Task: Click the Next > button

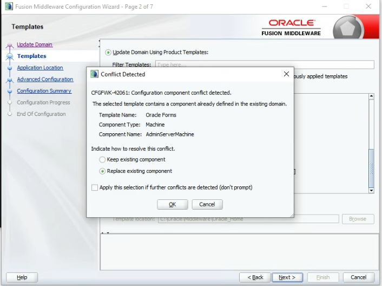Action: tap(287, 277)
